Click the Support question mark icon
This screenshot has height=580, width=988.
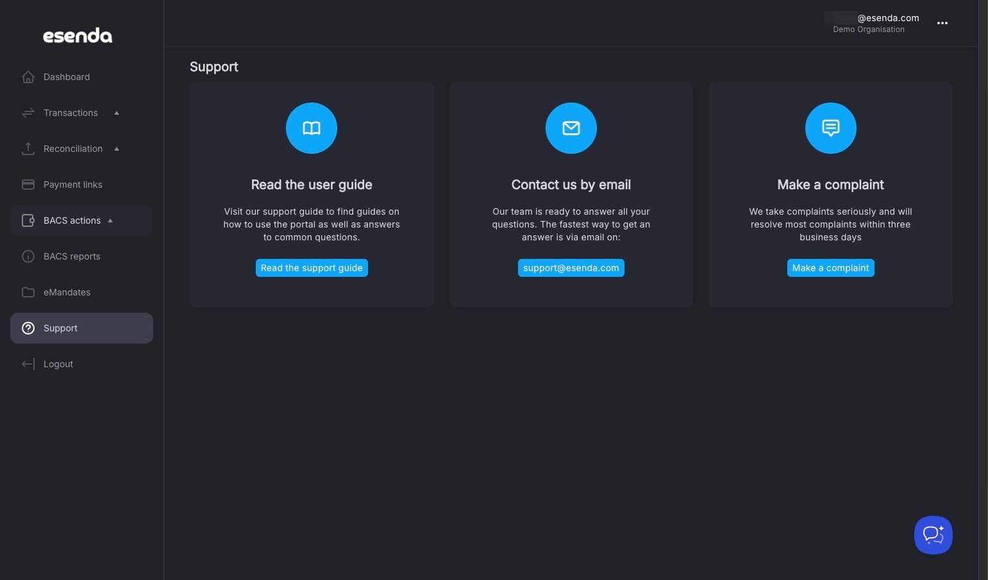pos(28,328)
